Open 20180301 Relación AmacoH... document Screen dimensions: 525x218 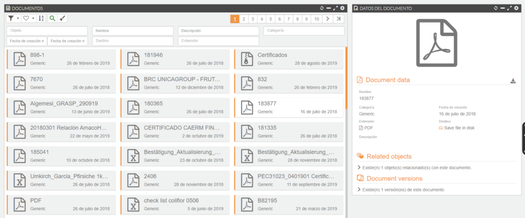pos(62,132)
